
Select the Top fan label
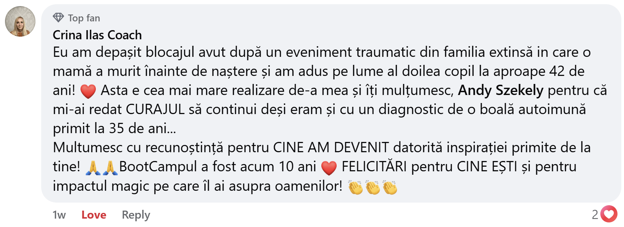[x=84, y=18]
